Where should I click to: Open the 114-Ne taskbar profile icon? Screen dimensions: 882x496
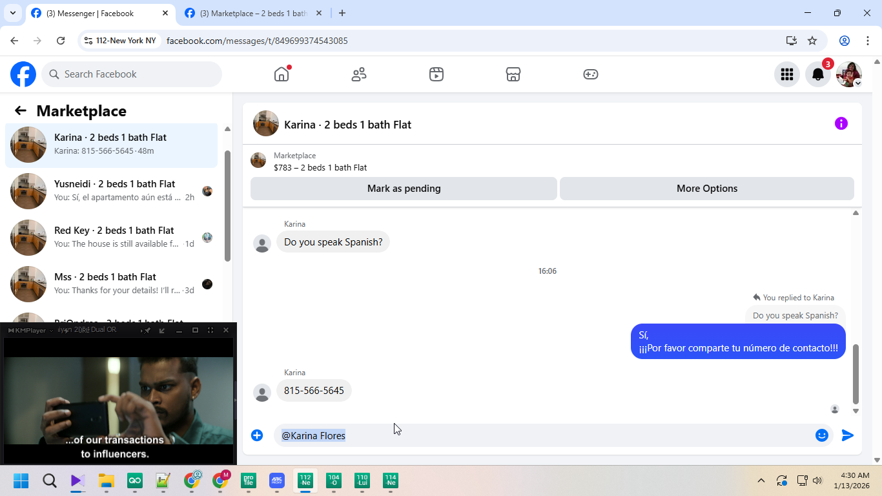coord(391,480)
